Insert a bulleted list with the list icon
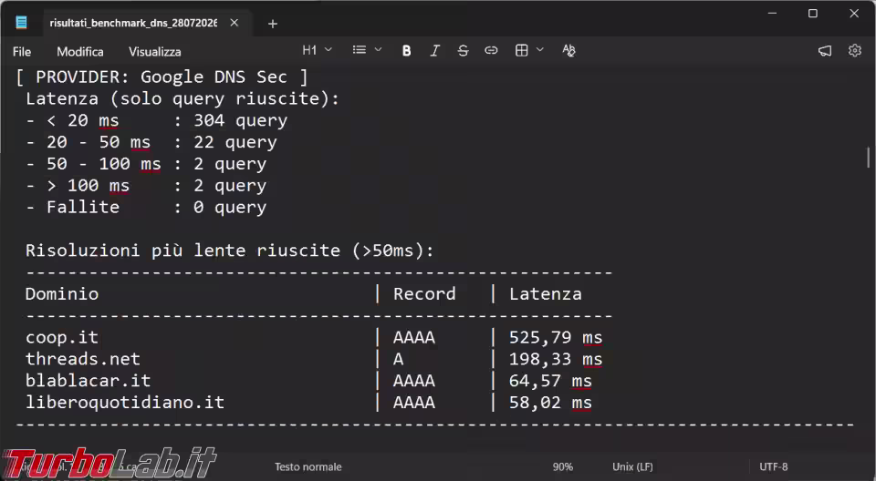 pos(360,50)
